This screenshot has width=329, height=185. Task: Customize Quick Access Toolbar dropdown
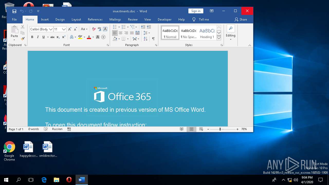point(38,11)
